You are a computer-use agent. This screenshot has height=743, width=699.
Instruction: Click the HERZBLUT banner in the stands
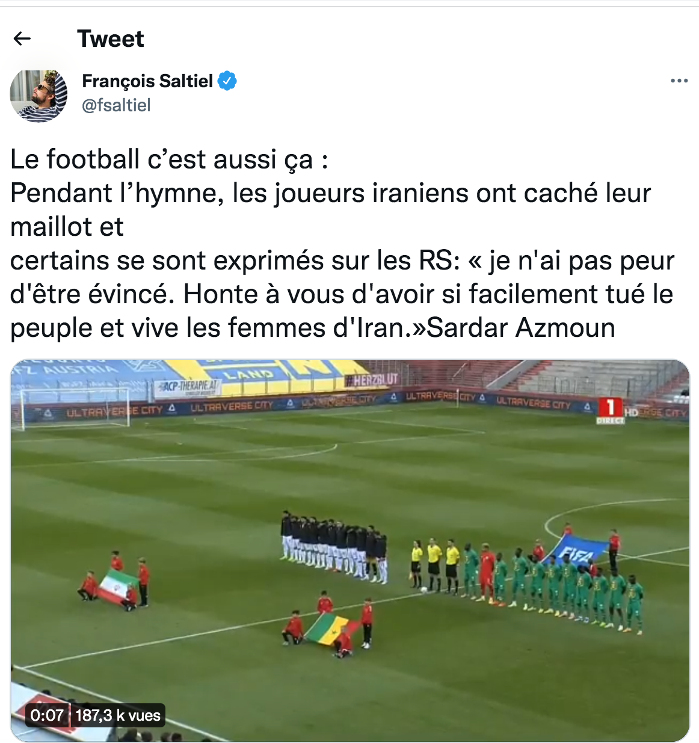point(372,380)
